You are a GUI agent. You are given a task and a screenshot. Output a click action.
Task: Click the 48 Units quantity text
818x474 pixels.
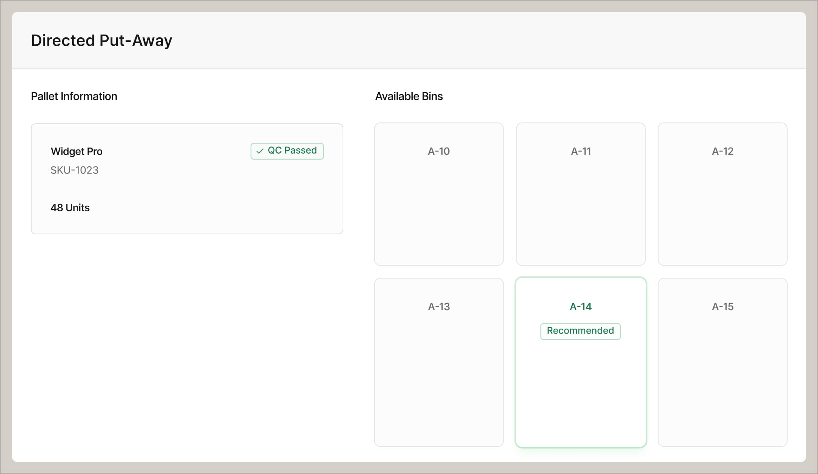click(x=70, y=208)
